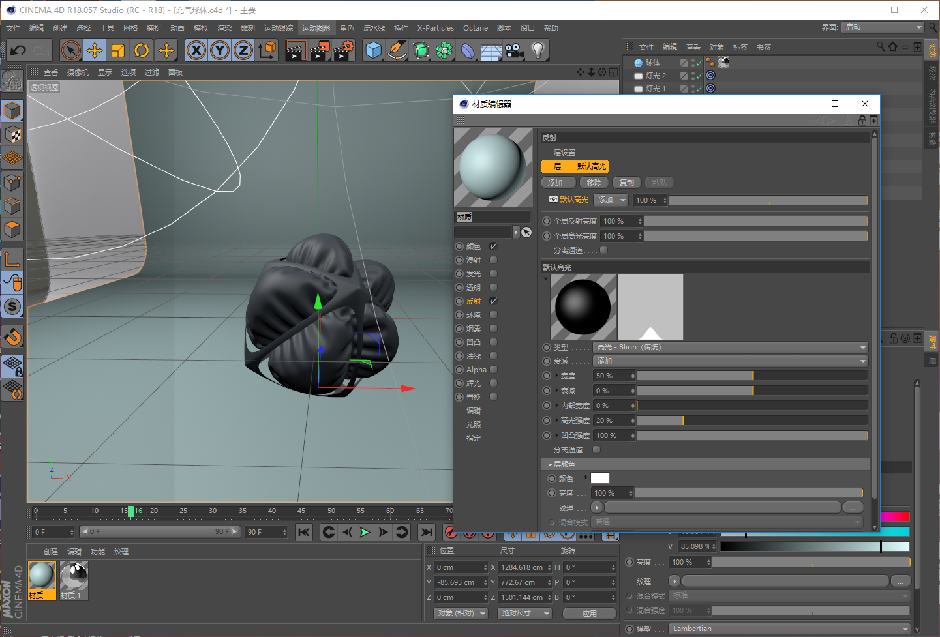Open the 界面 启动 layout dropdown

click(x=883, y=27)
